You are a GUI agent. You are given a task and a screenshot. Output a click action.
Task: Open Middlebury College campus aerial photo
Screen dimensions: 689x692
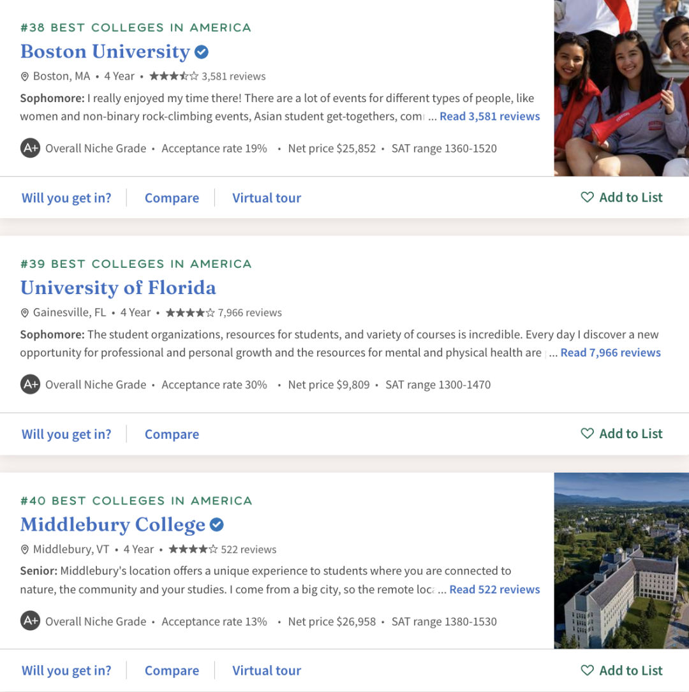[621, 561]
